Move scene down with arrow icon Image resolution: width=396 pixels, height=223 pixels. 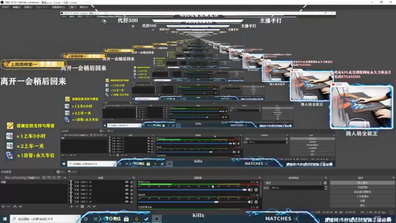[20, 207]
